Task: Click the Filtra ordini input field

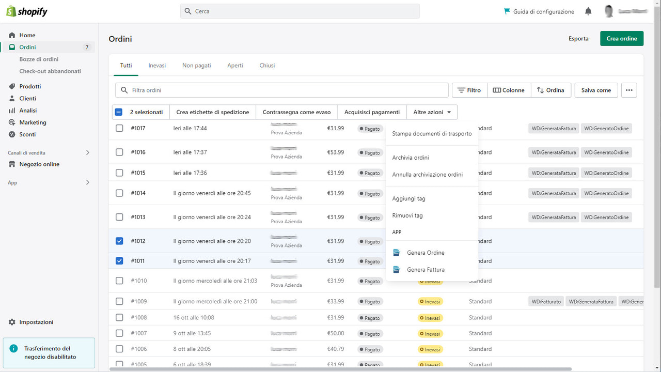Action: click(x=282, y=90)
